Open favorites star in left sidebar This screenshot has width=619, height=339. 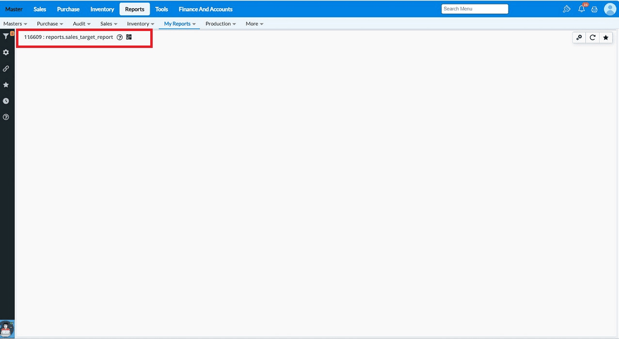point(6,85)
